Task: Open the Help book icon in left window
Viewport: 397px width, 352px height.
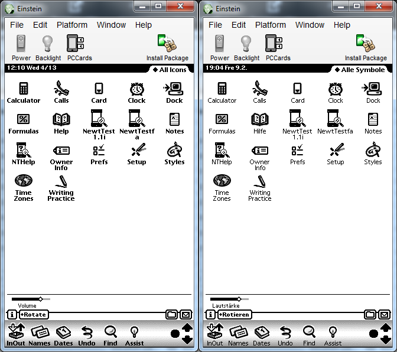Action: pyautogui.click(x=61, y=123)
